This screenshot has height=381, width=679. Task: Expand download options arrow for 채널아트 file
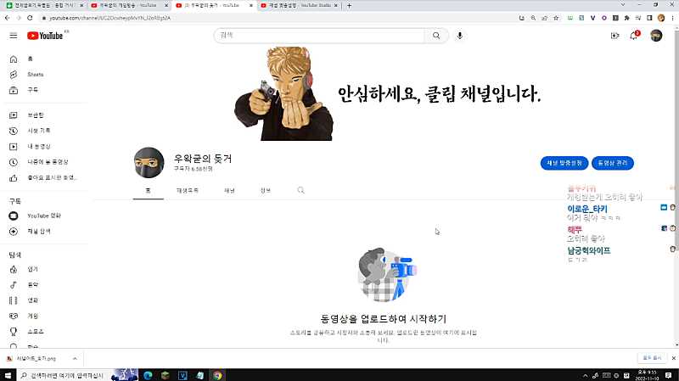pyautogui.click(x=75, y=358)
